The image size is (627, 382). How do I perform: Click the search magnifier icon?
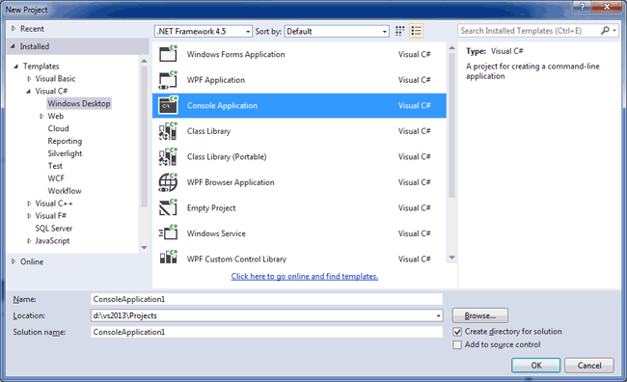click(605, 31)
